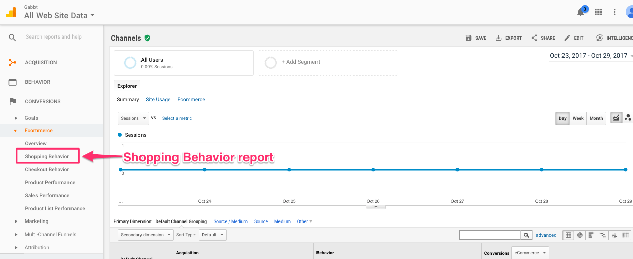Click the table search magnifier button
The width and height of the screenshot is (633, 259).
pos(526,235)
